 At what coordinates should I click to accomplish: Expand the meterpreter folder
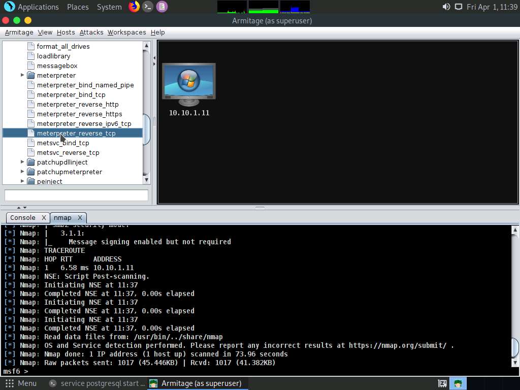coord(22,75)
